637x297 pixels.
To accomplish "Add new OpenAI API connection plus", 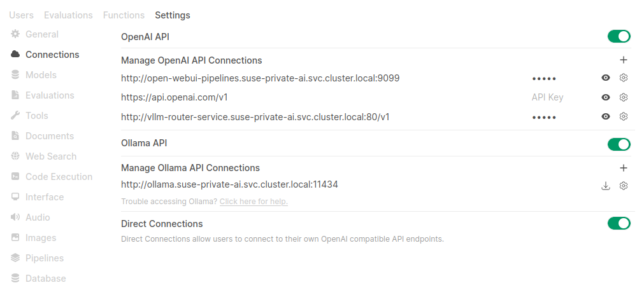I will pos(624,60).
